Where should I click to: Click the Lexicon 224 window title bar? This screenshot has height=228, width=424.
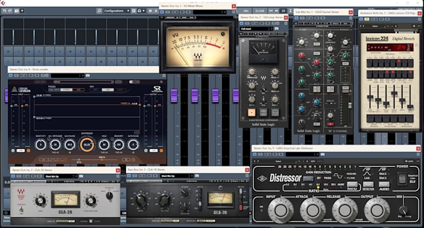click(x=390, y=13)
